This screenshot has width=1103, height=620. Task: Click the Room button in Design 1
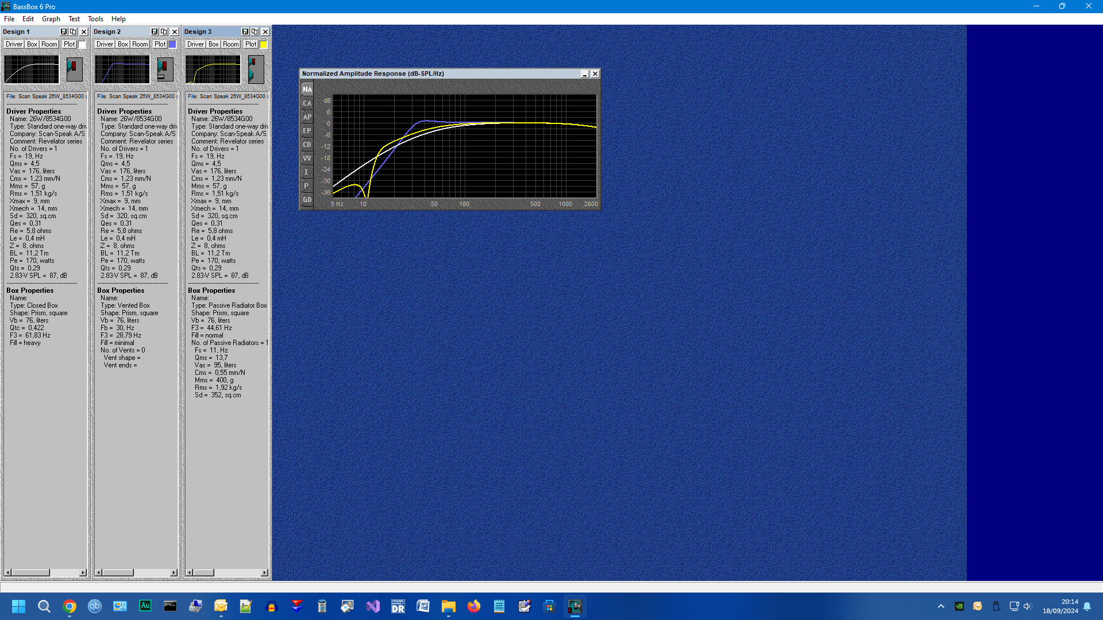tap(49, 44)
